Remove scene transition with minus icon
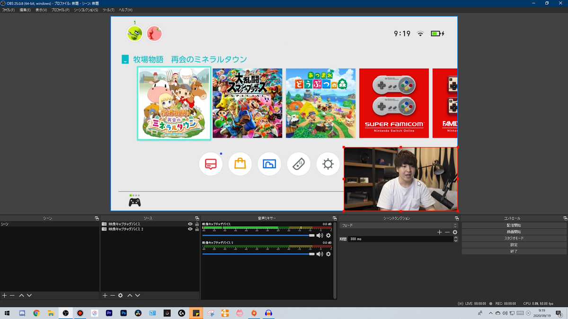 click(x=447, y=232)
